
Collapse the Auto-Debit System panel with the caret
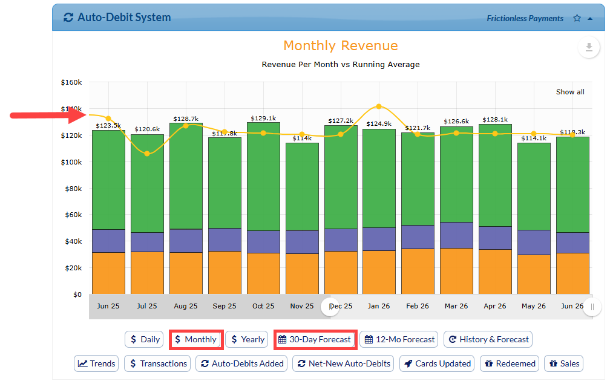[590, 19]
